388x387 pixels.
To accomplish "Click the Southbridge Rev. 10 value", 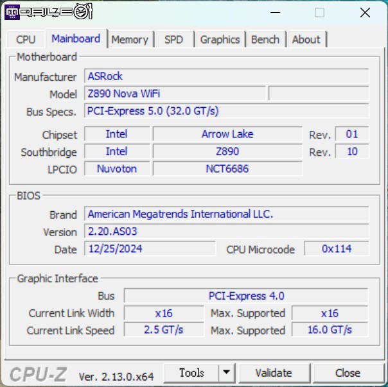I will tap(352, 151).
